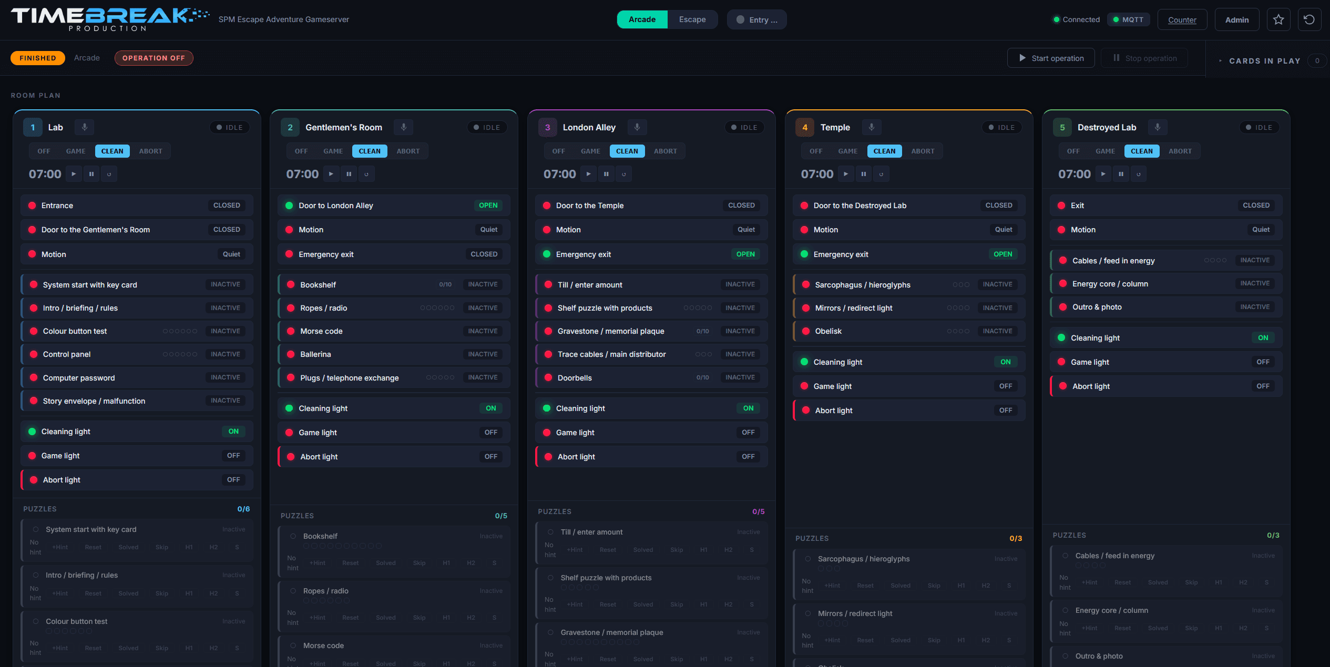
Task: Pause the Temple room timer
Action: click(x=863, y=174)
